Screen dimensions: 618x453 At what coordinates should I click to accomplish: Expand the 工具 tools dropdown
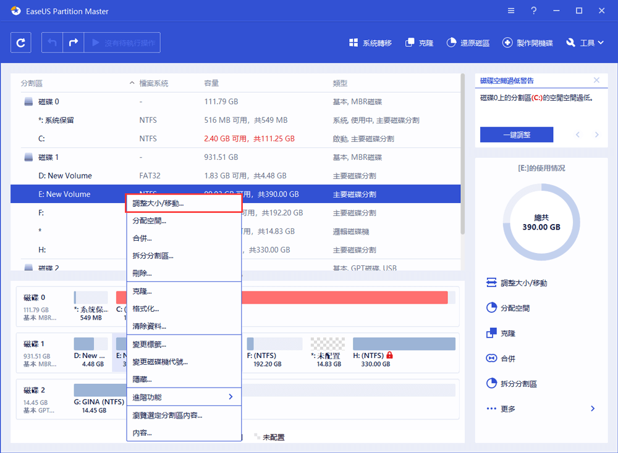585,43
